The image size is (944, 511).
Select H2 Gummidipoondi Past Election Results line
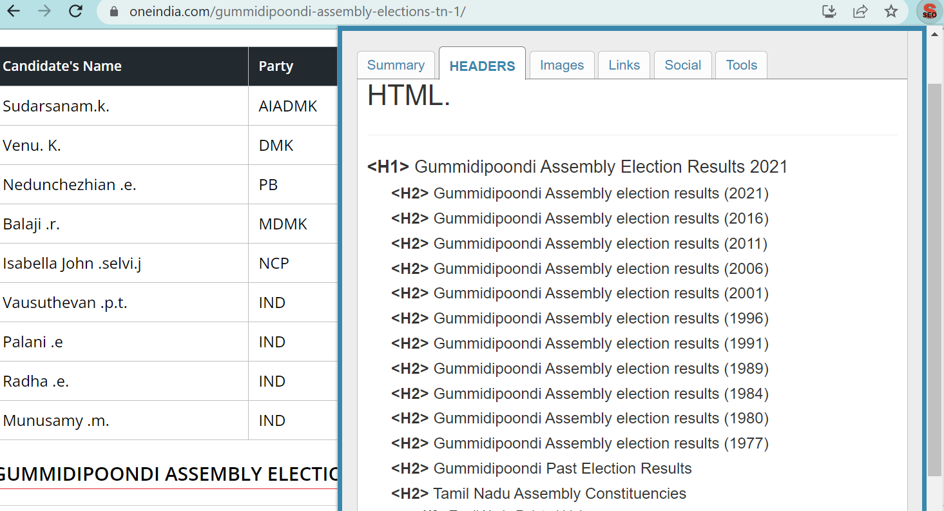(x=541, y=468)
